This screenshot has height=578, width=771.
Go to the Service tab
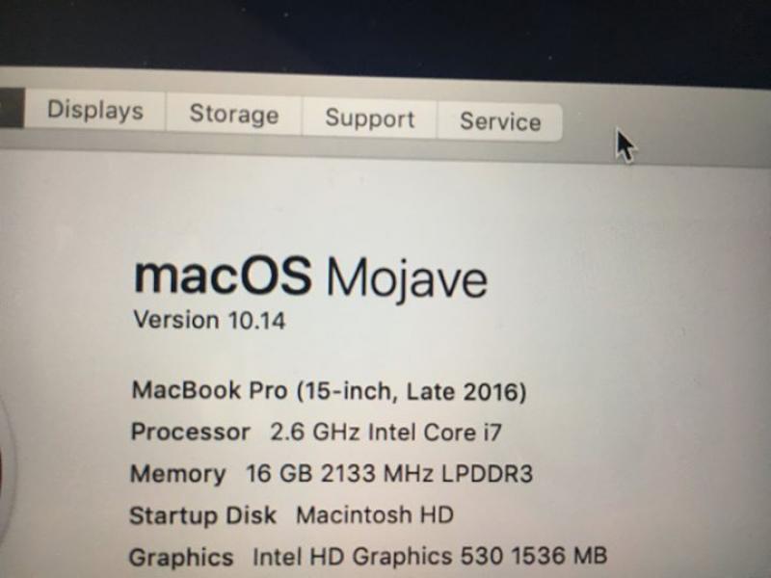[500, 121]
